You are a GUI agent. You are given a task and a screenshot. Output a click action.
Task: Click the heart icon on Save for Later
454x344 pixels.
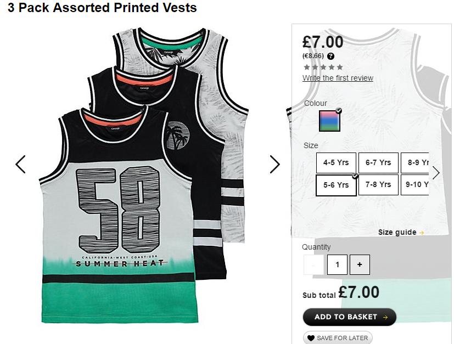click(311, 338)
